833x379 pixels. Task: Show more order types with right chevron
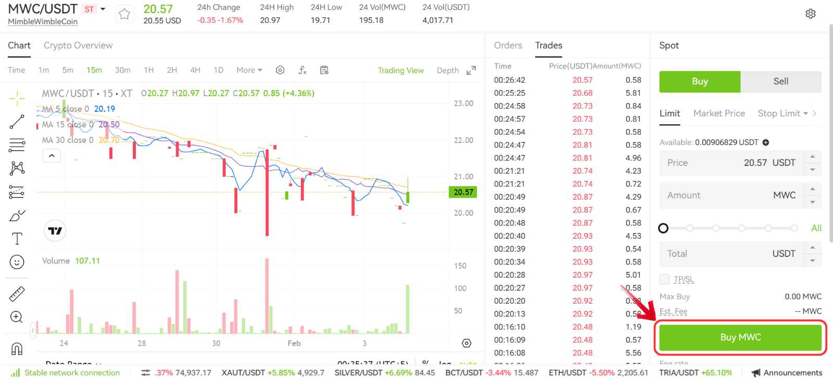tap(815, 113)
